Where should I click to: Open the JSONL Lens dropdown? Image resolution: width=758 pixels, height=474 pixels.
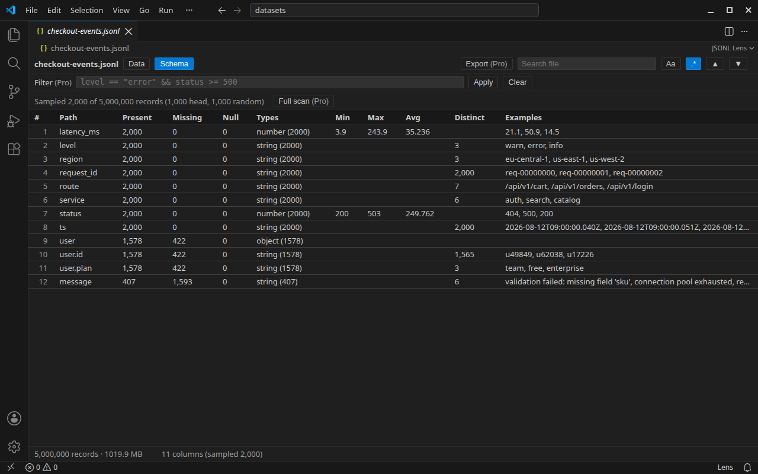coord(733,48)
